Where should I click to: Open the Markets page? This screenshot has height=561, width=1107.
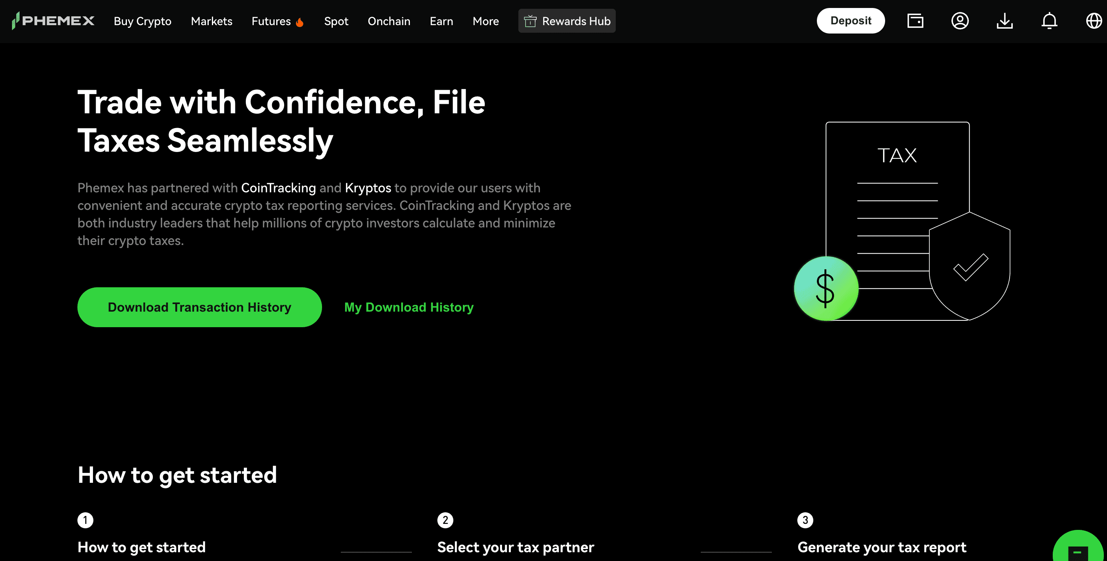tap(212, 21)
